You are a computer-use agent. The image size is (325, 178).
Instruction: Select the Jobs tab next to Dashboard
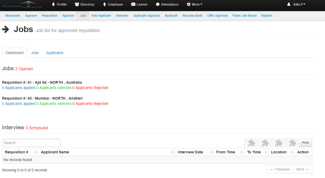coord(35,53)
